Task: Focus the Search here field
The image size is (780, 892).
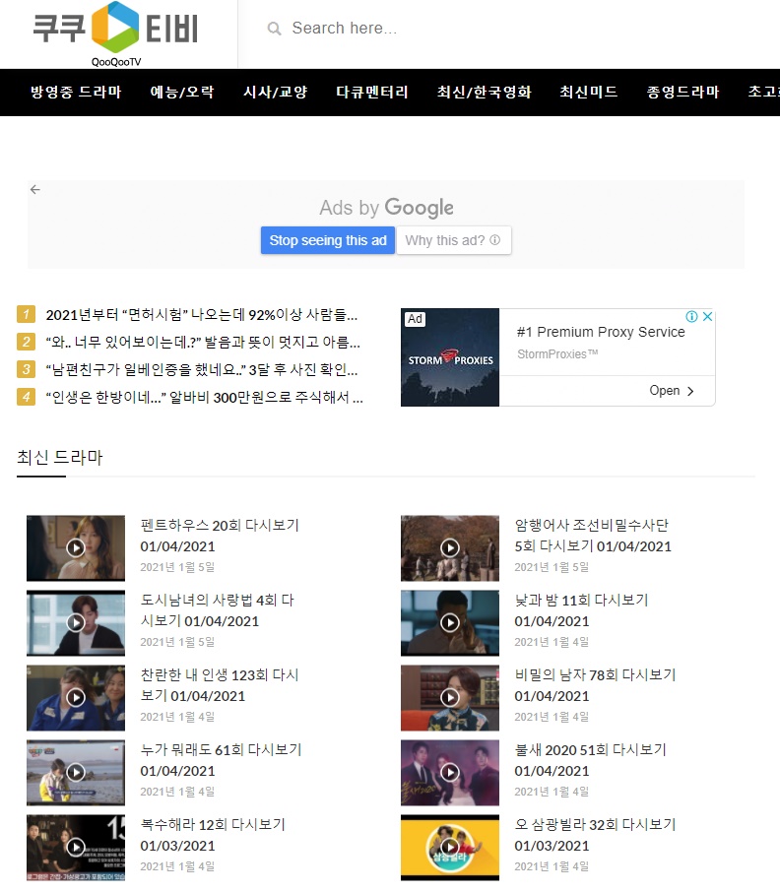Action: pos(344,28)
